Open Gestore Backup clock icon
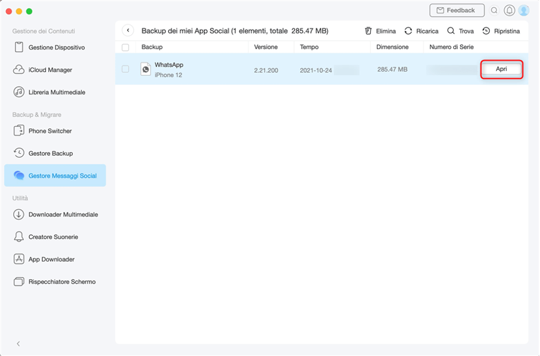 click(x=19, y=154)
